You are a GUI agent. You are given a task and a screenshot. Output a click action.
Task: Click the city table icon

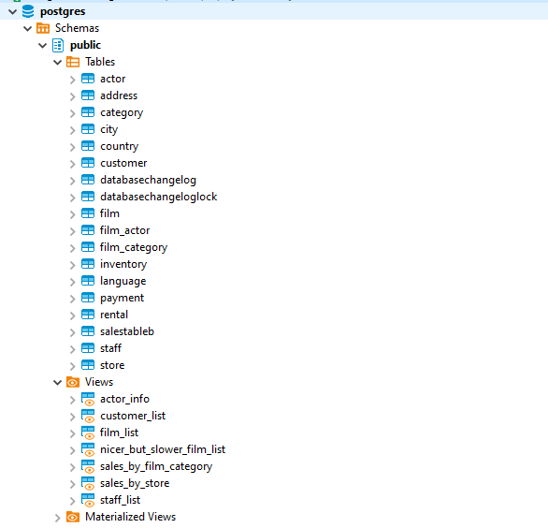pos(88,129)
